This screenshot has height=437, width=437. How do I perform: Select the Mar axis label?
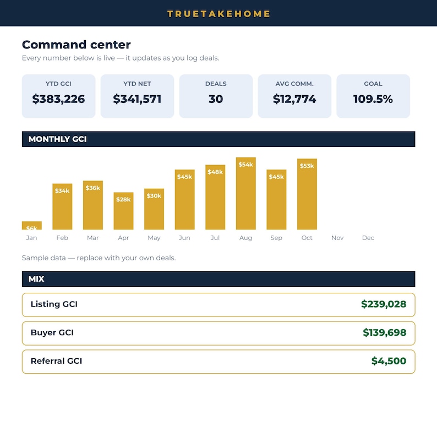[93, 238]
